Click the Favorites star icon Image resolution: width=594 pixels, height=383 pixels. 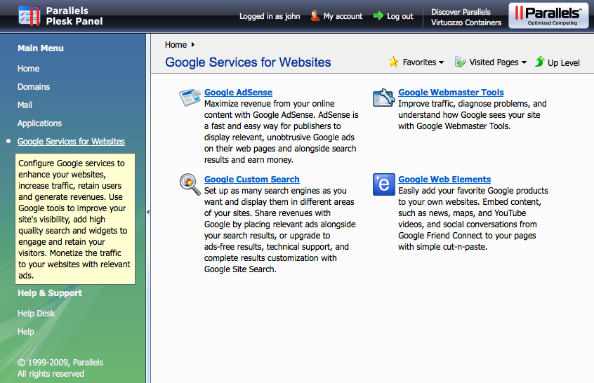click(x=394, y=62)
